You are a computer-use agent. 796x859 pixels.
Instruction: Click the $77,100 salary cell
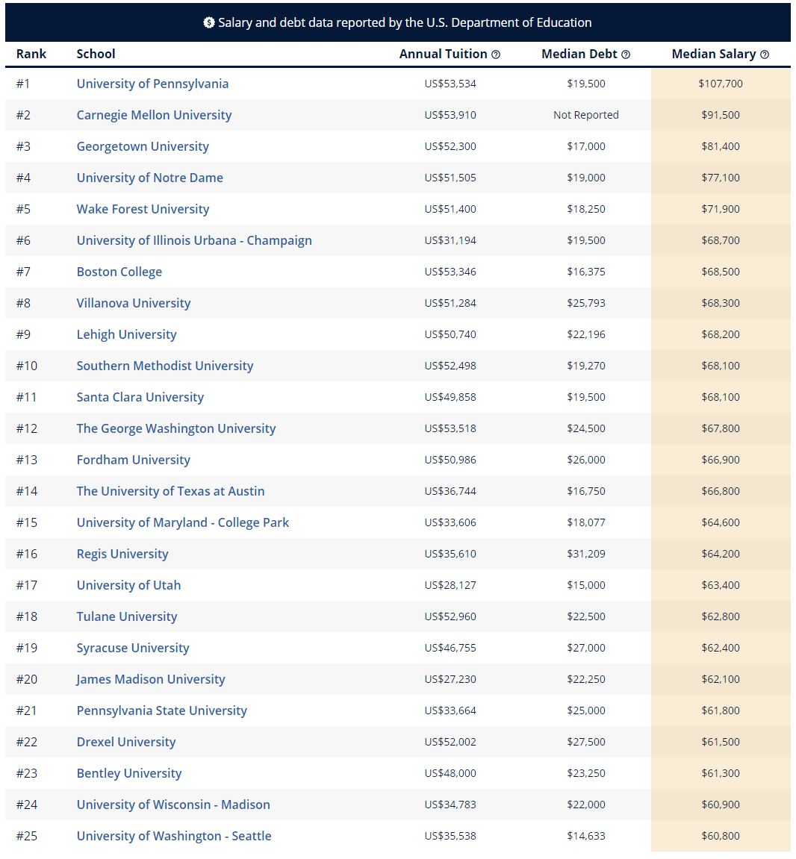[721, 178]
